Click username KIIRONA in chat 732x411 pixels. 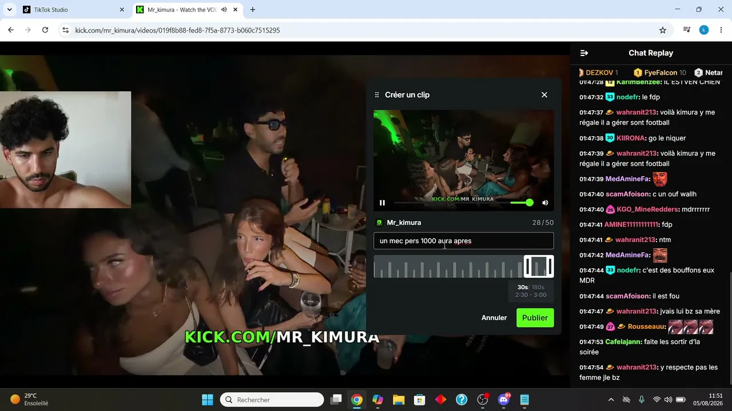coord(630,138)
